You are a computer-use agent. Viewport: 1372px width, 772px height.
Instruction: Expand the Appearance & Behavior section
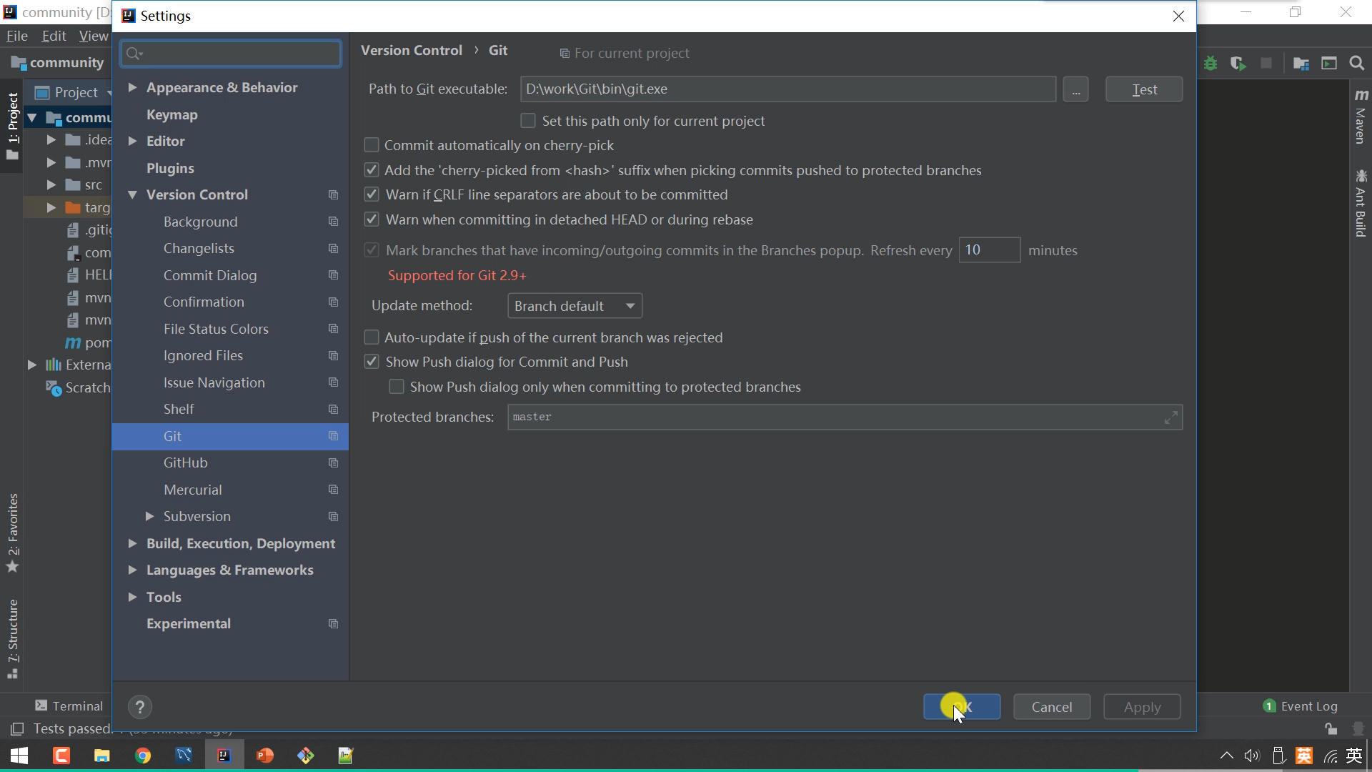[132, 87]
